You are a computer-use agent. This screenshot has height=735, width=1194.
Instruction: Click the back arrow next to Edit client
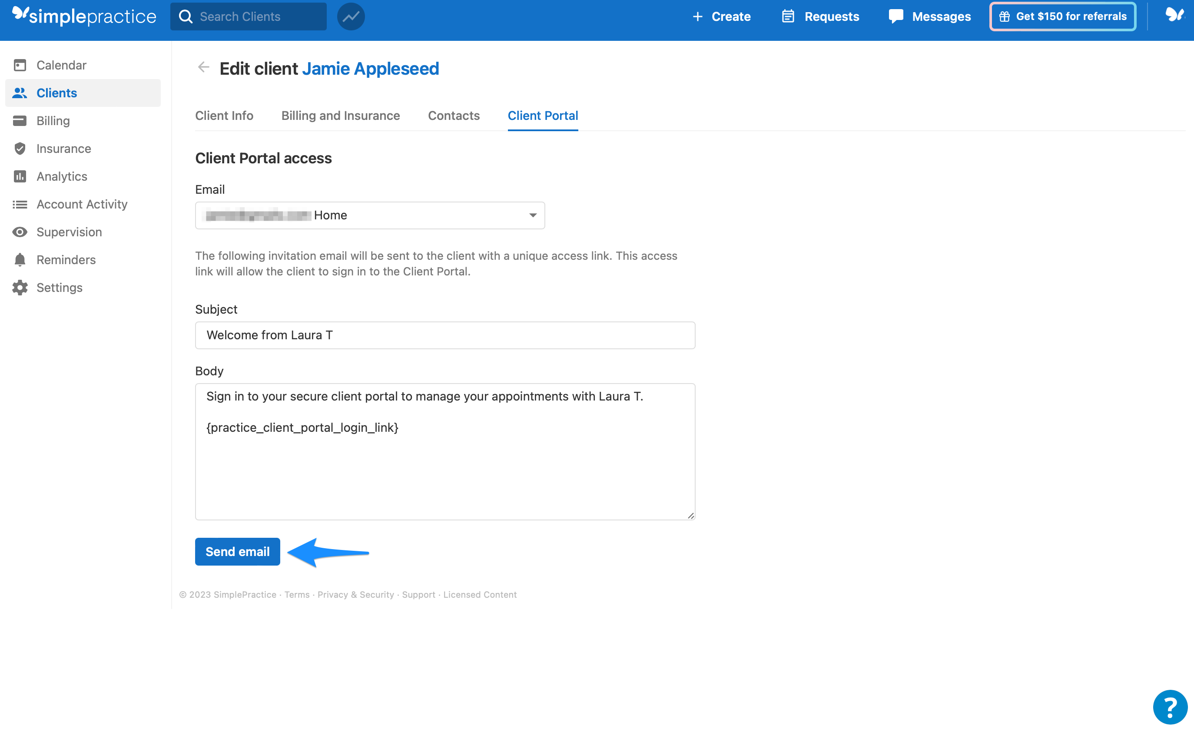point(203,68)
